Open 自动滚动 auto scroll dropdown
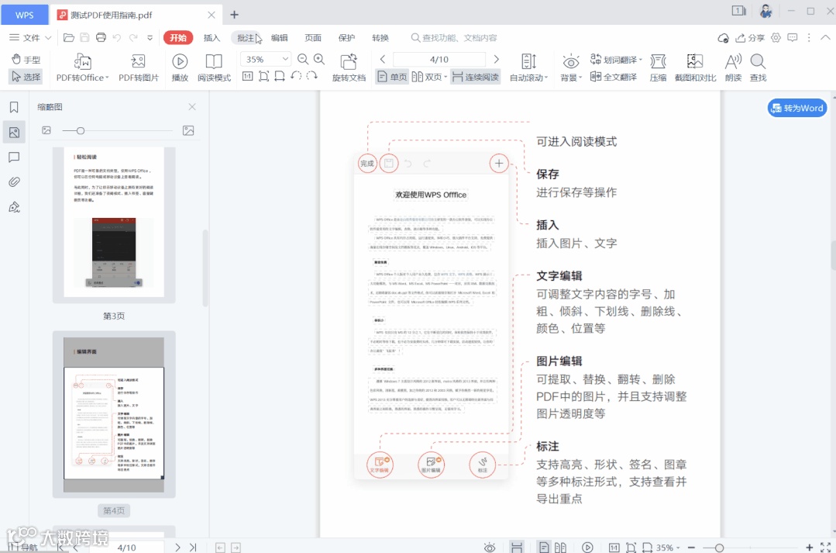Image resolution: width=836 pixels, height=553 pixels. point(528,67)
